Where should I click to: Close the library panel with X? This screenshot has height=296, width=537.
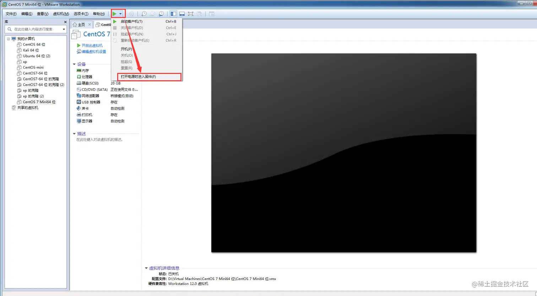coord(65,22)
